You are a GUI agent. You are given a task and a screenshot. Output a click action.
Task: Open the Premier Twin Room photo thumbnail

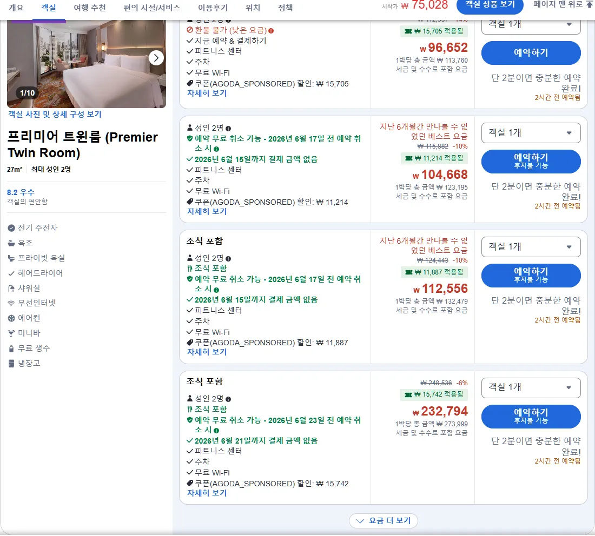(87, 64)
